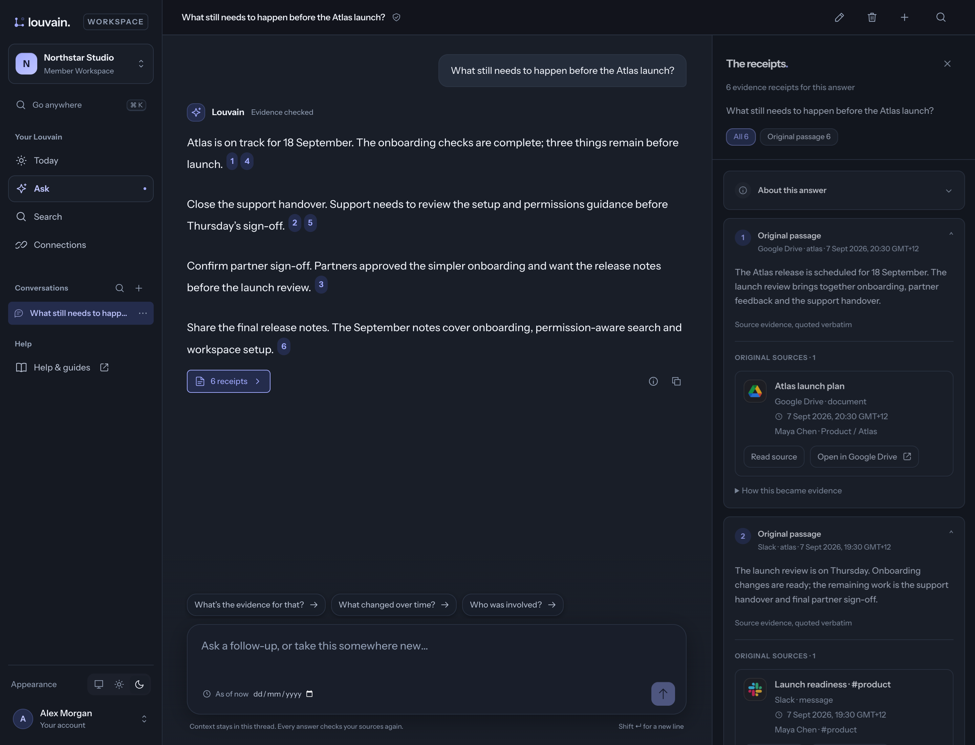Screen dimensions: 975x745
Task: Search conversations with the sidebar magnifier icon
Action: [120, 288]
